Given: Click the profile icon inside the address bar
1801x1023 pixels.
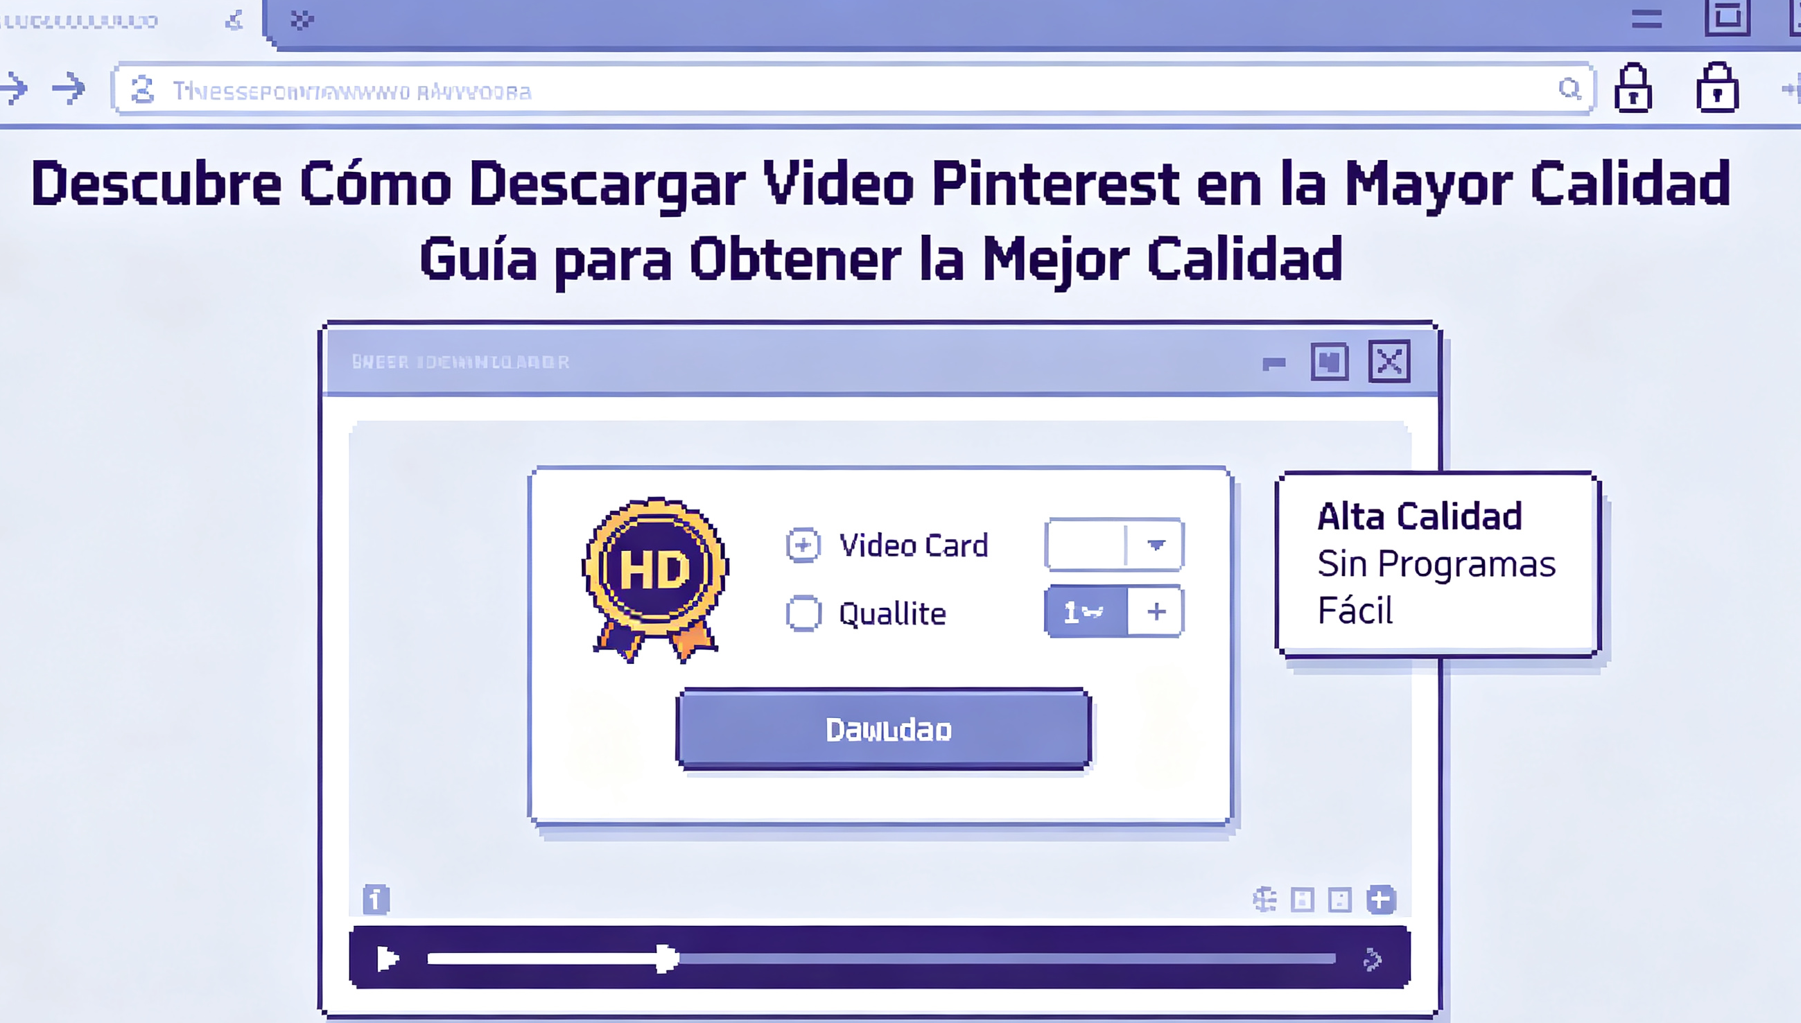Looking at the screenshot, I should click(143, 90).
